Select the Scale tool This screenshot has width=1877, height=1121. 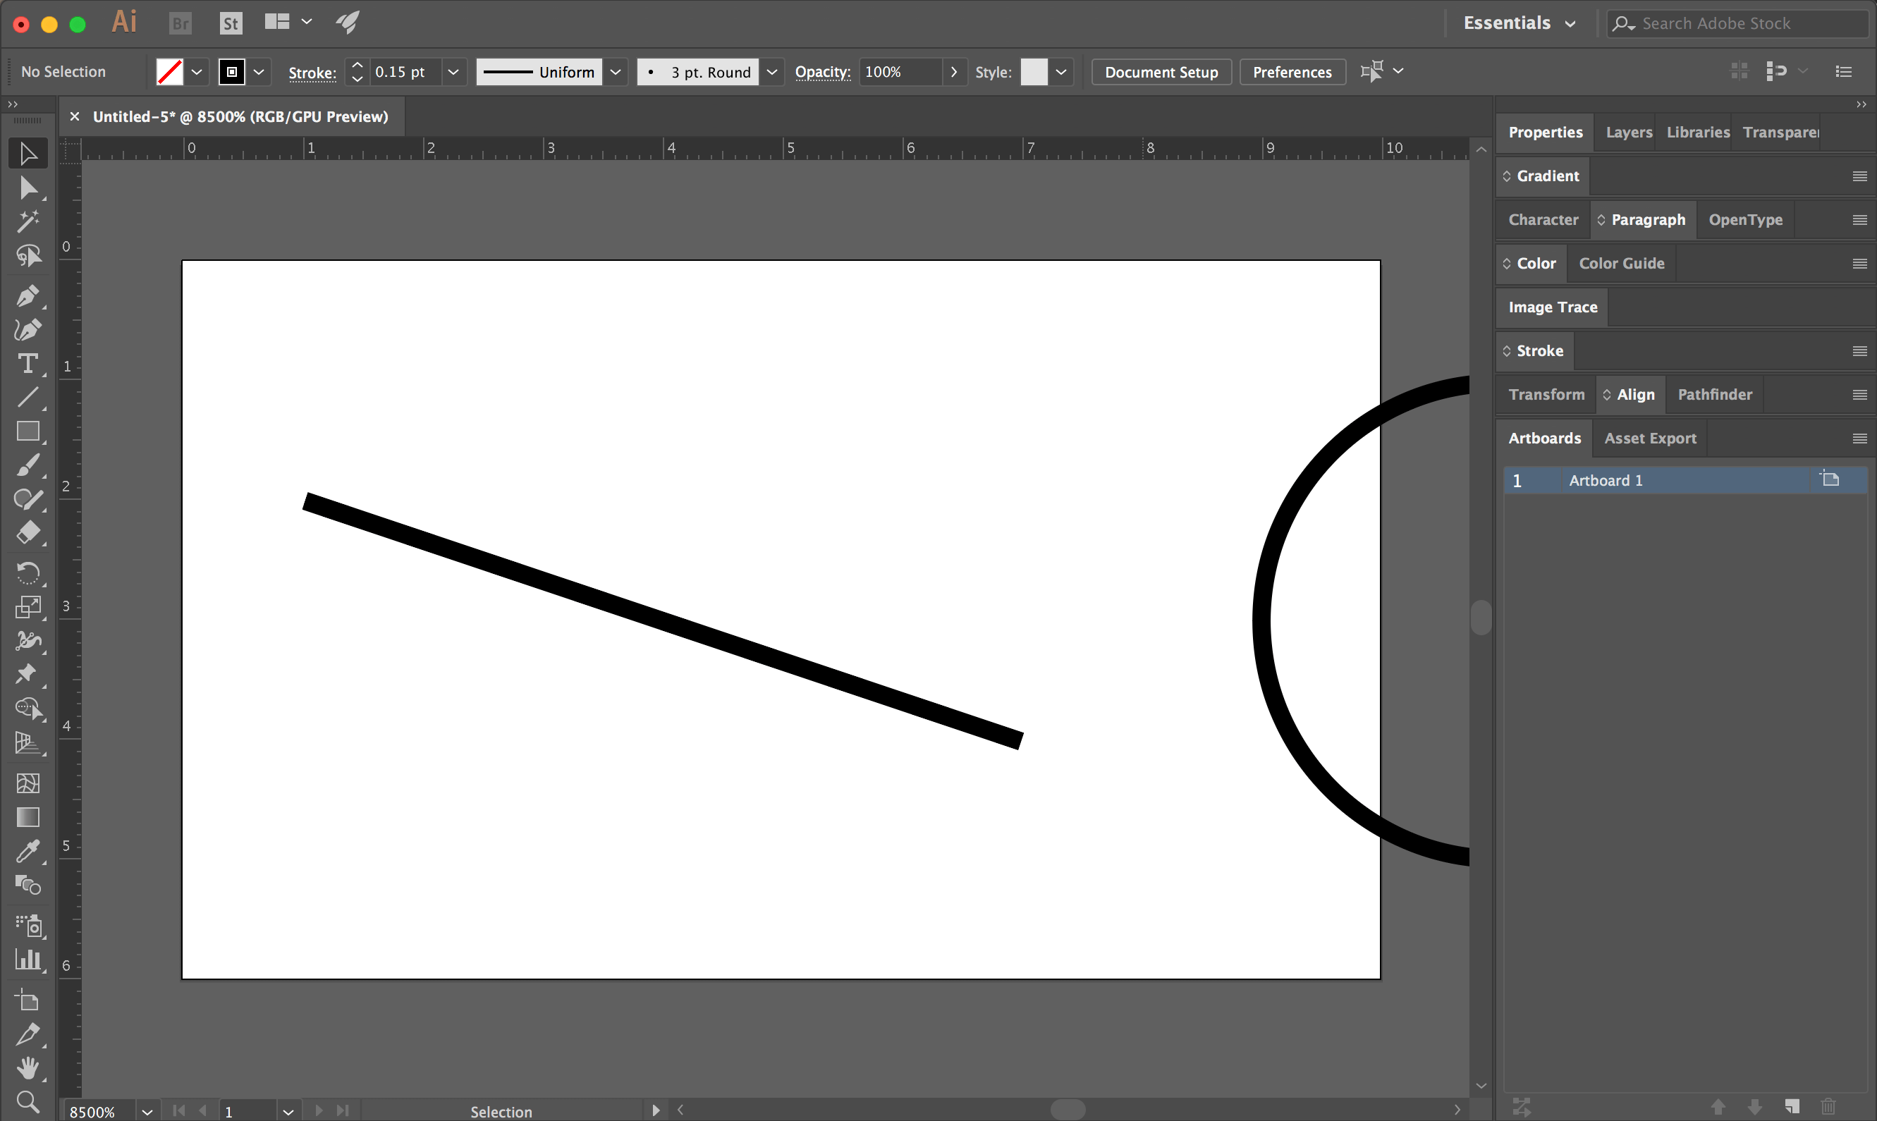(x=28, y=607)
